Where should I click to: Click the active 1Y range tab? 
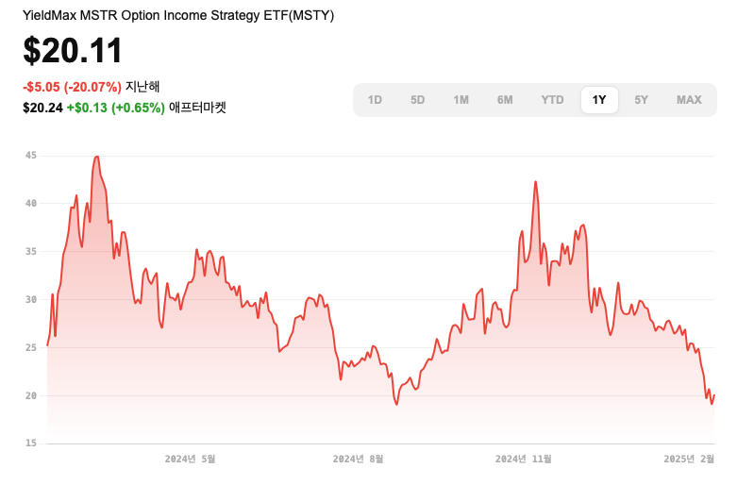599,100
